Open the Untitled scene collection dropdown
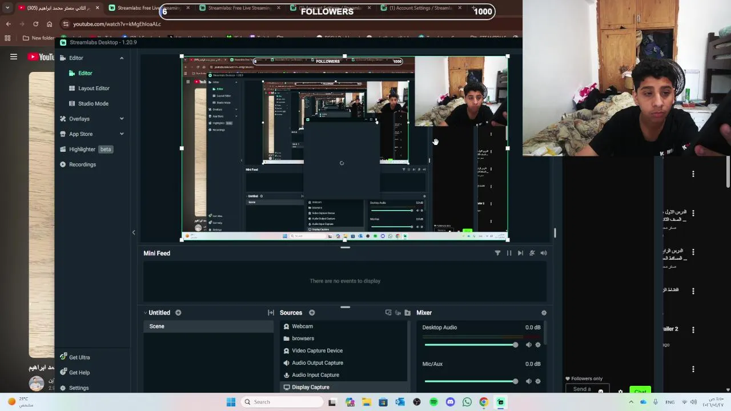 tap(156, 313)
